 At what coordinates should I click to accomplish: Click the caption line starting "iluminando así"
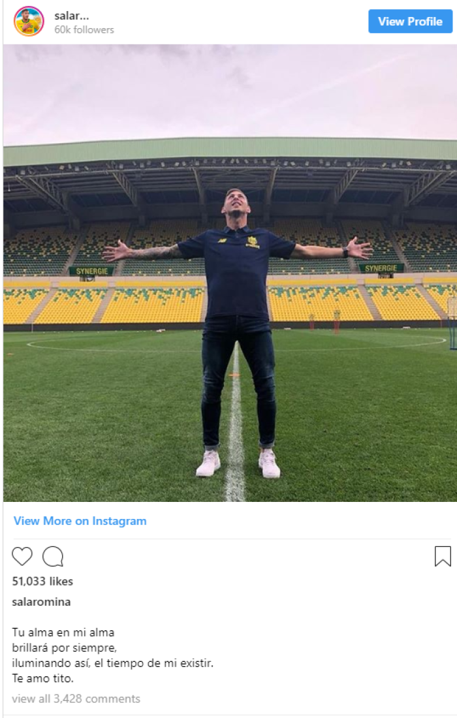pos(112,663)
